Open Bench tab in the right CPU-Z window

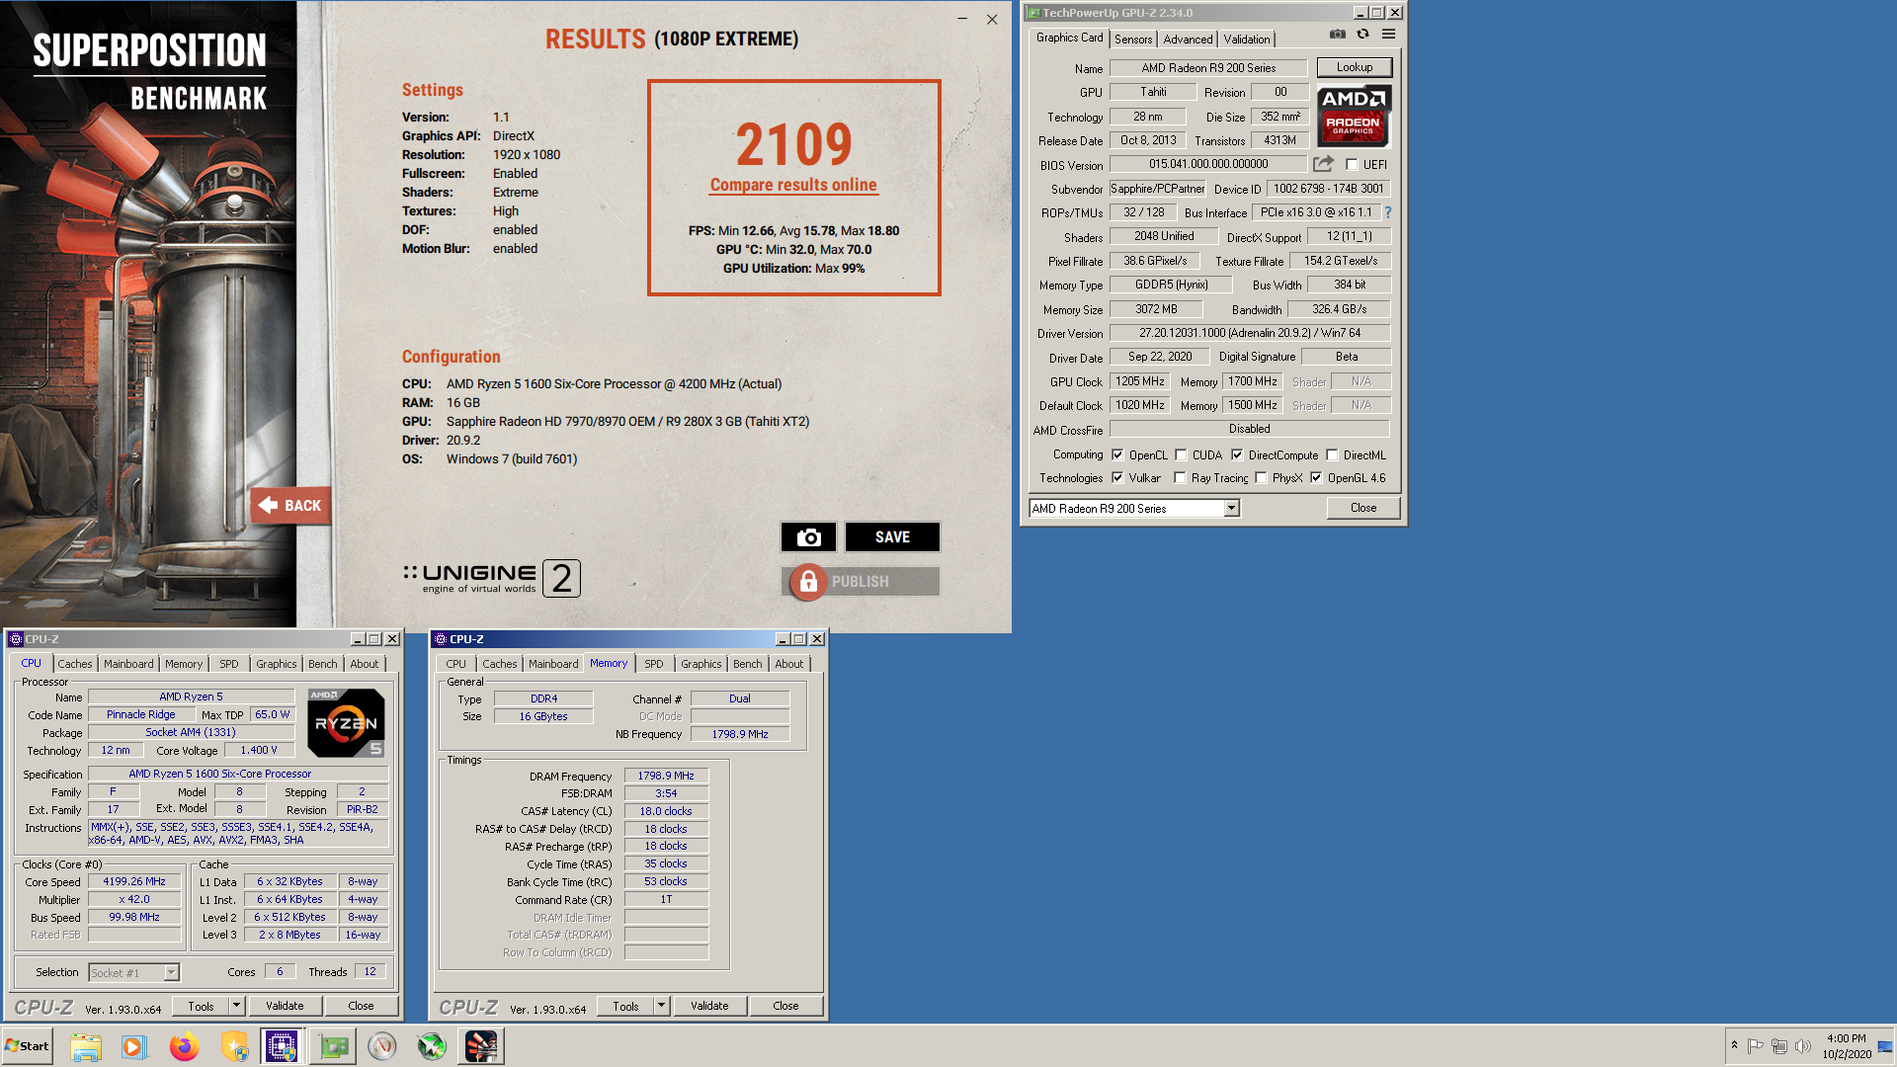coord(748,664)
